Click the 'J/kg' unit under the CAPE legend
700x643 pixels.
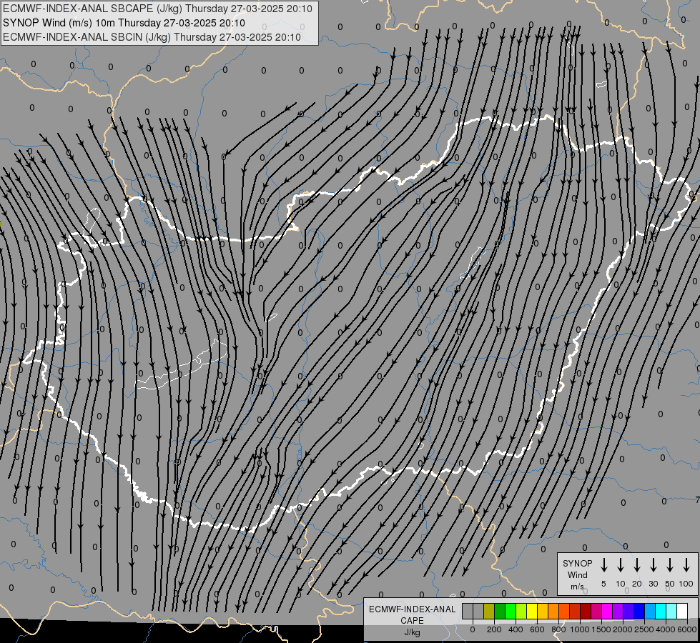[412, 632]
